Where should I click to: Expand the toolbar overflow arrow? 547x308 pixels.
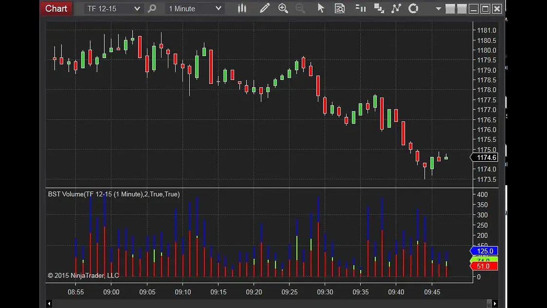click(438, 8)
